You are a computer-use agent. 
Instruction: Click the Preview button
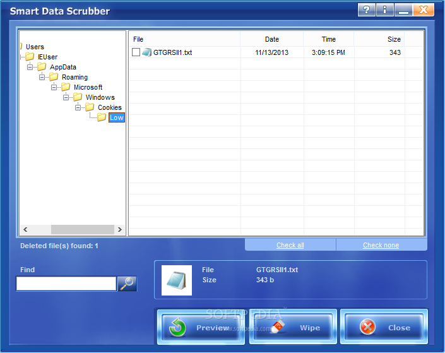pyautogui.click(x=201, y=327)
